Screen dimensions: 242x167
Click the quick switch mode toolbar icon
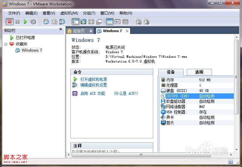(x=91, y=22)
